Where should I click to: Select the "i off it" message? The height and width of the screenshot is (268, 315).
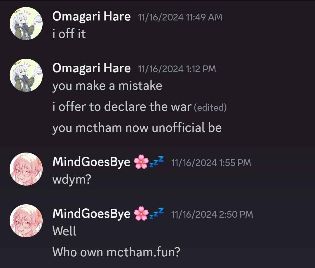pos(69,34)
